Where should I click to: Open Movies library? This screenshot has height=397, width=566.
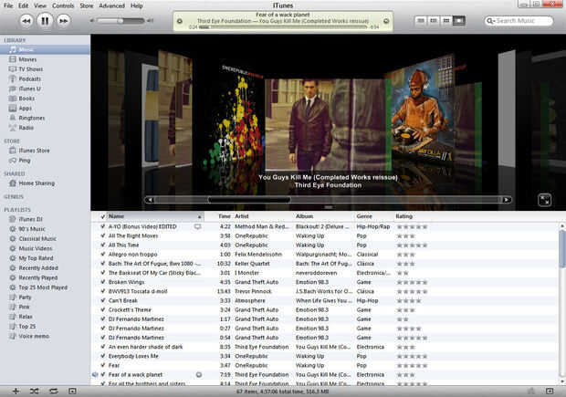coord(27,59)
